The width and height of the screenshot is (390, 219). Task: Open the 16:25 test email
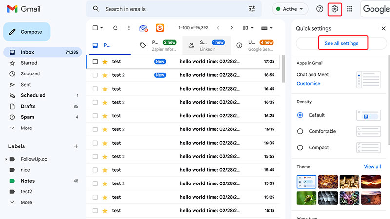click(183, 116)
